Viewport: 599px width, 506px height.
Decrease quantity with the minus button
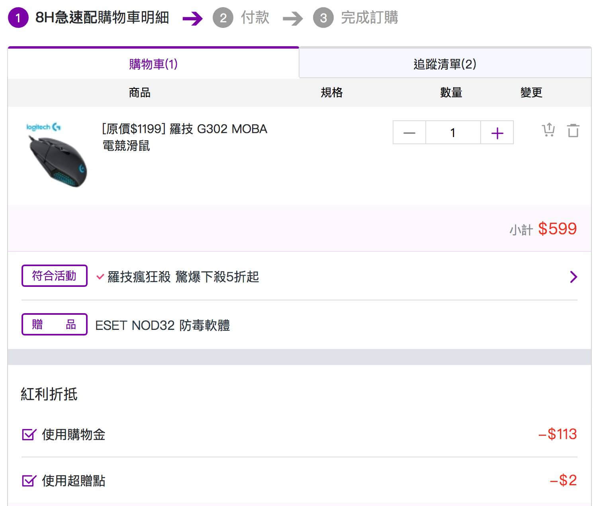click(x=409, y=133)
